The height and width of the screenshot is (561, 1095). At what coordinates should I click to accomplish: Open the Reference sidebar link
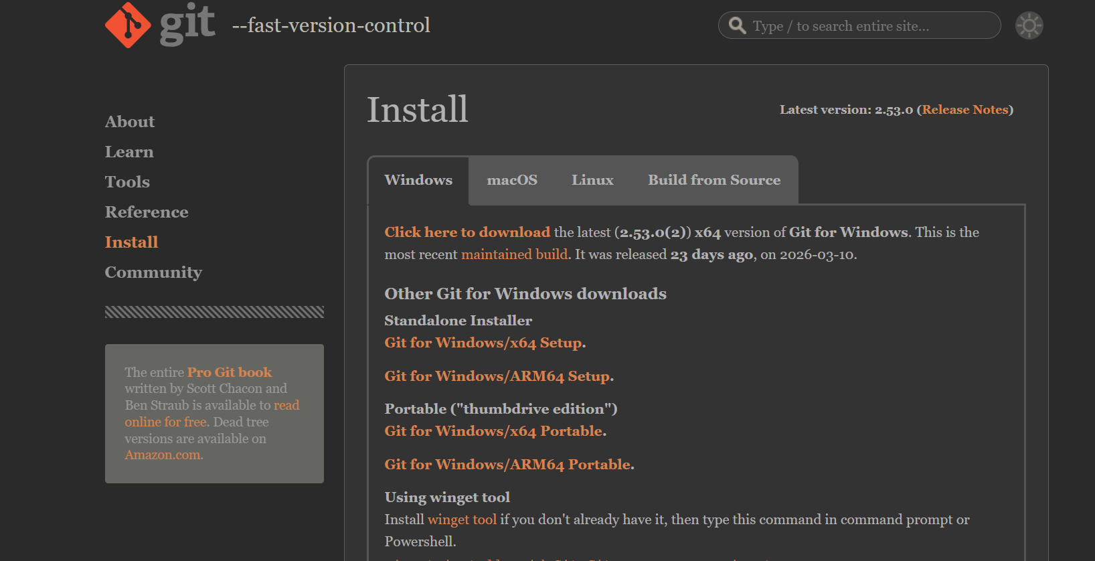point(147,212)
